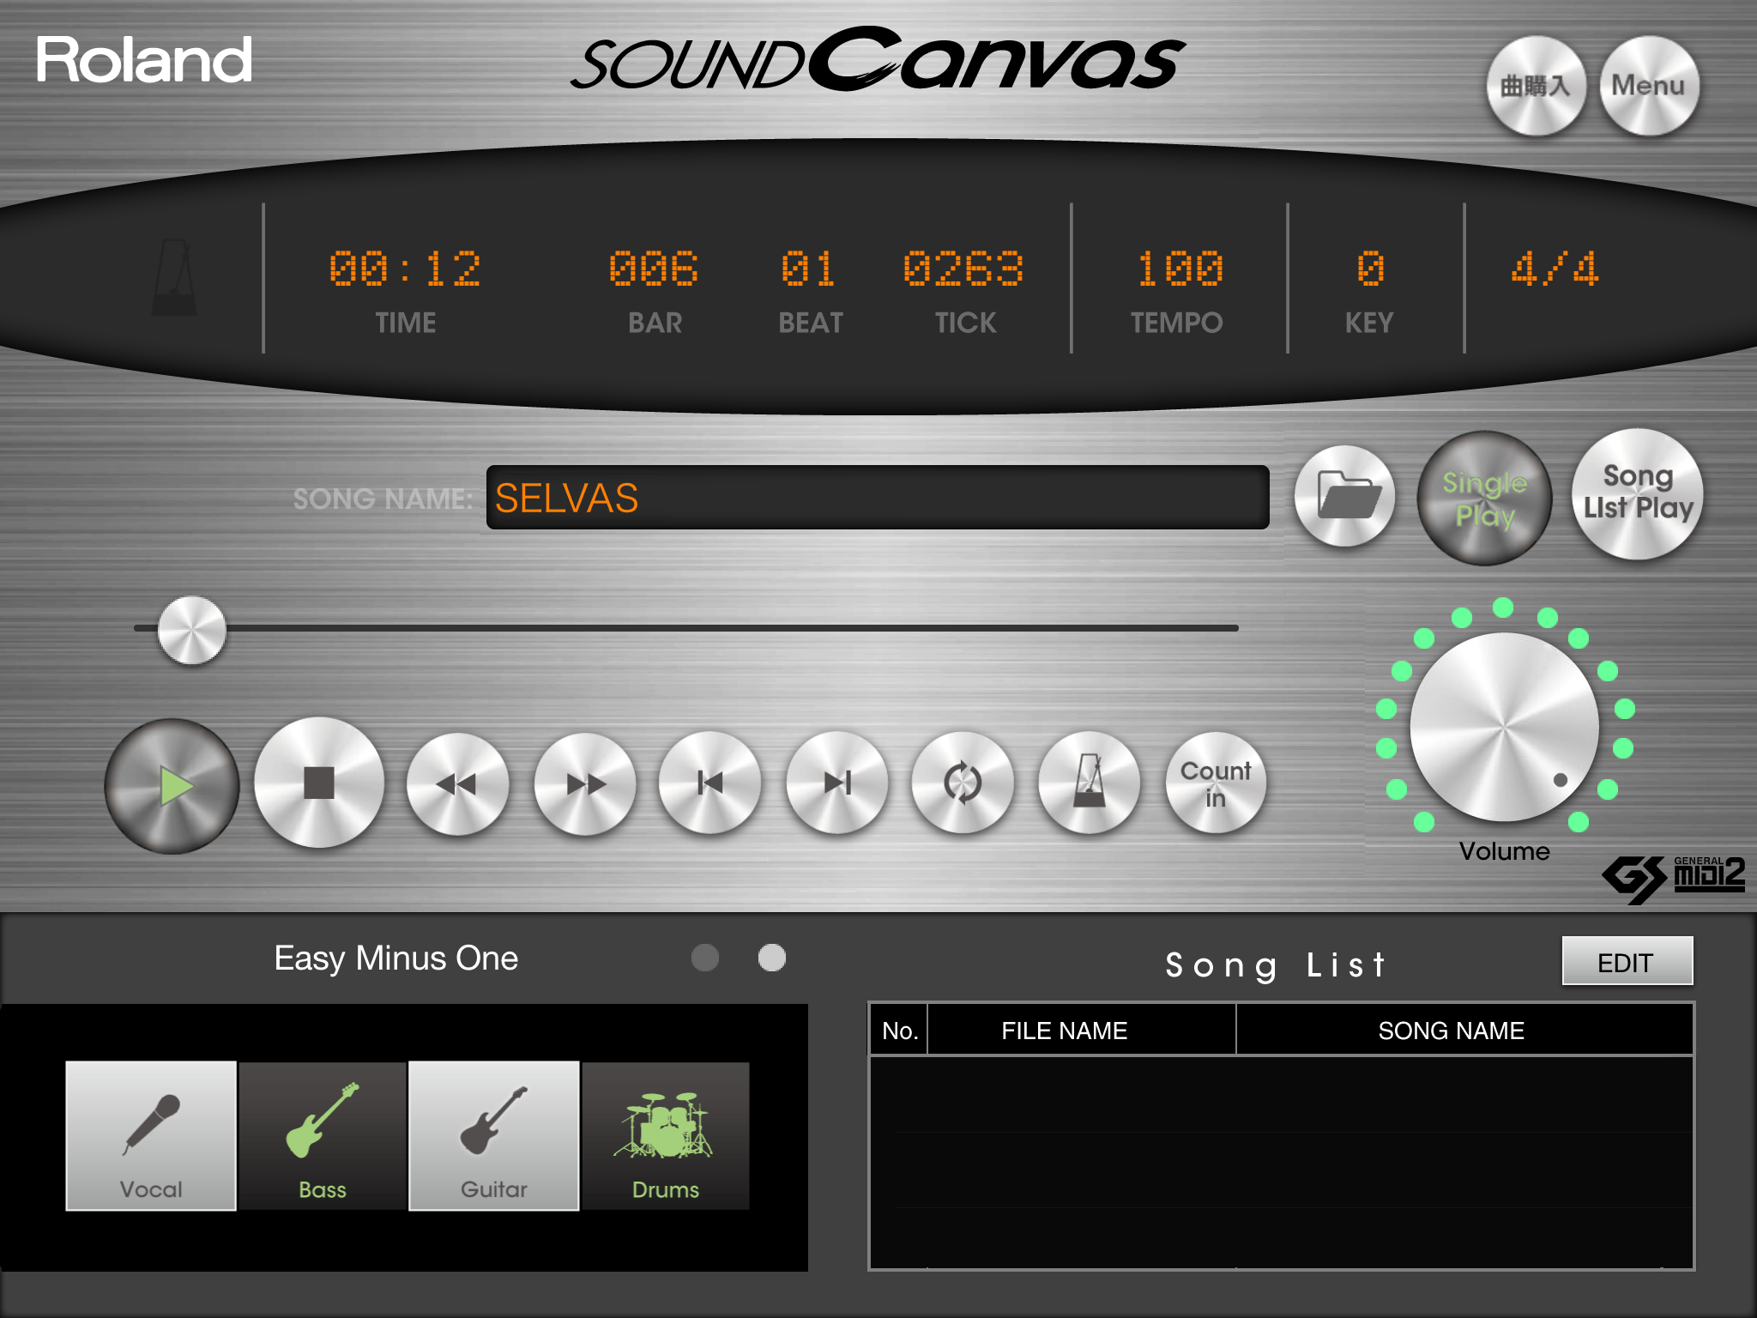
Task: Click the TIME display 00:12
Action: (405, 269)
